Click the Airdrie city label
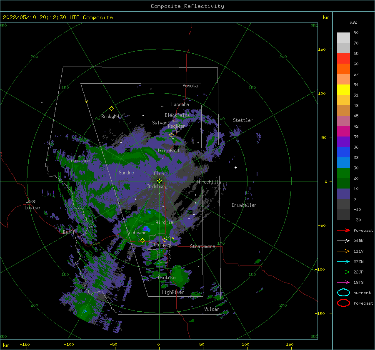The width and height of the screenshot is (375, 350). [164, 222]
